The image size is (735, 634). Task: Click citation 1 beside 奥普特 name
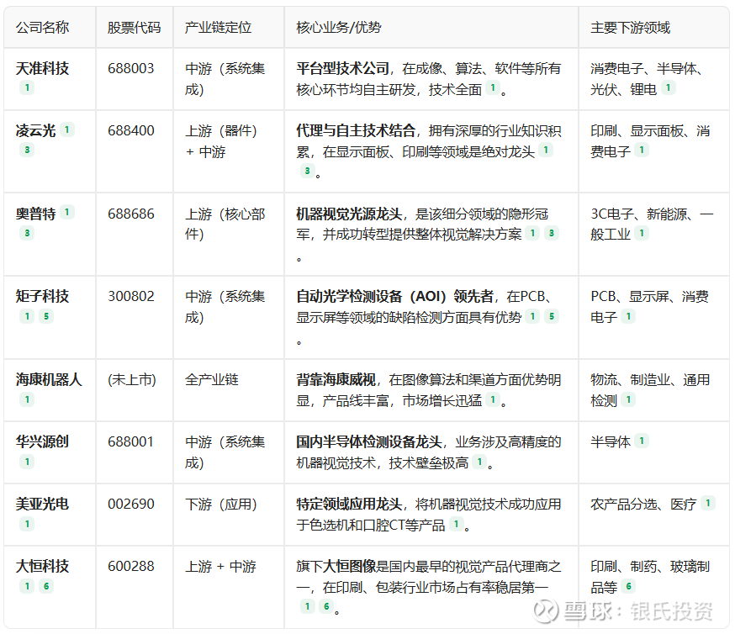click(x=67, y=212)
